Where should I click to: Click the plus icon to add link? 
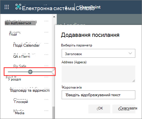[x=30, y=72]
